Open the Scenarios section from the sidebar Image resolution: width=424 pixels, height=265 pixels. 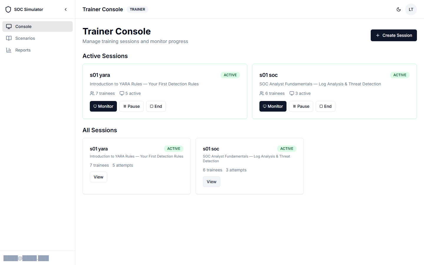point(25,38)
